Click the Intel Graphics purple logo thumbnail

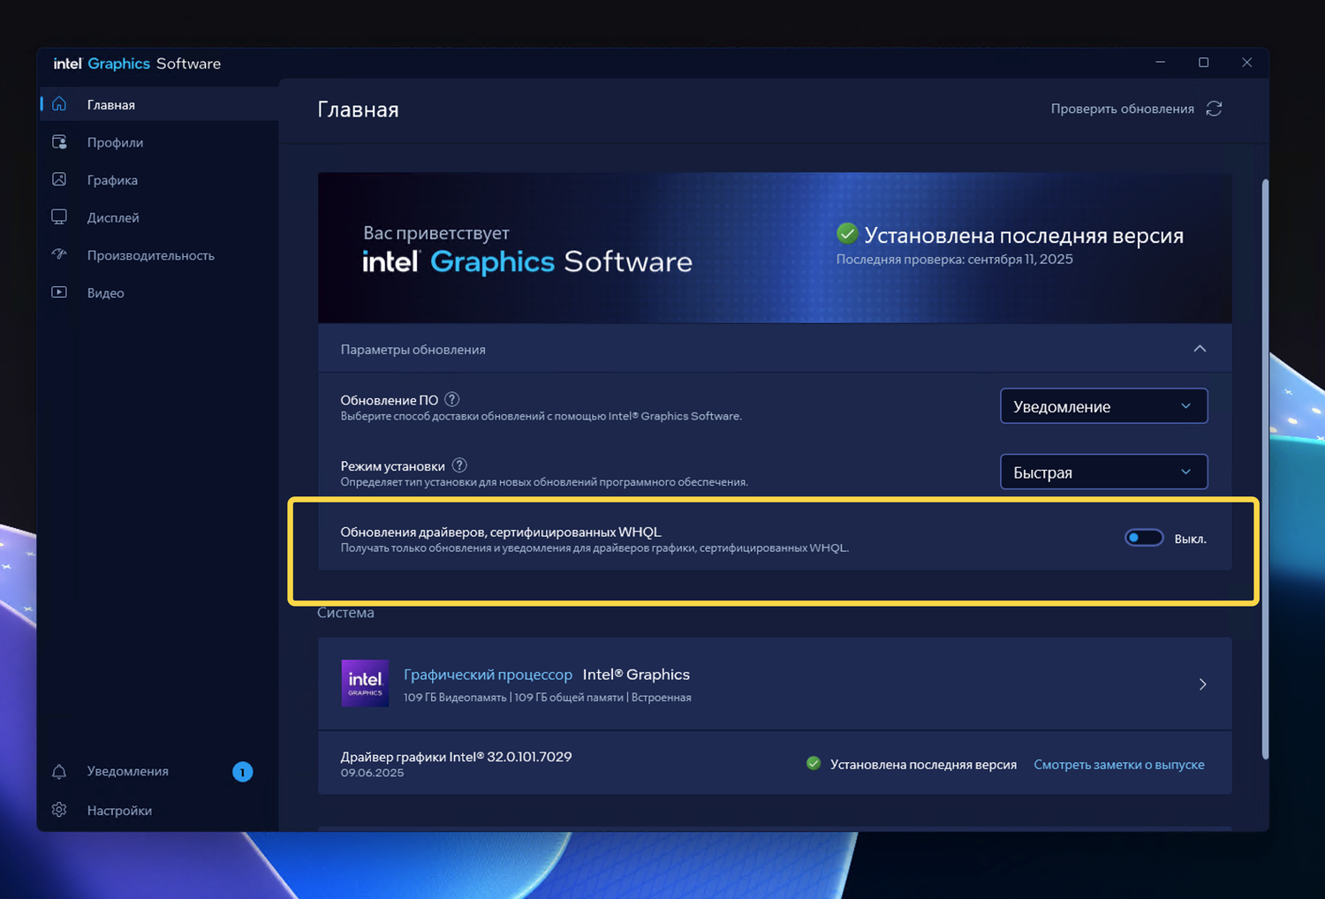pos(365,684)
